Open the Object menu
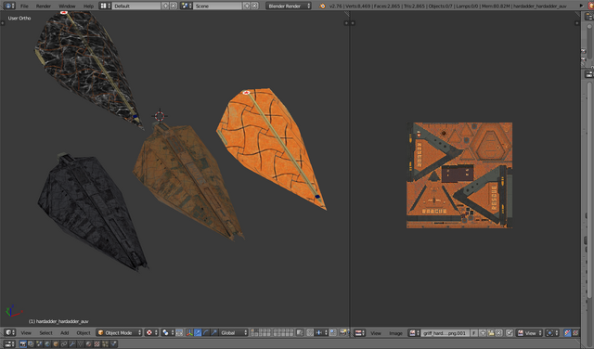The height and width of the screenshot is (349, 594). 84,332
